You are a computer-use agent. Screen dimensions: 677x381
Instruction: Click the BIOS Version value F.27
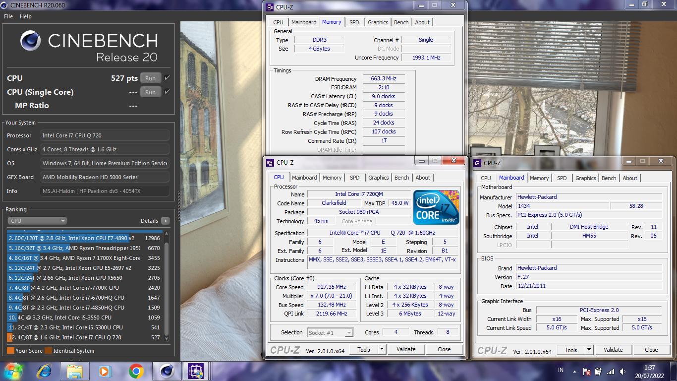coord(589,277)
